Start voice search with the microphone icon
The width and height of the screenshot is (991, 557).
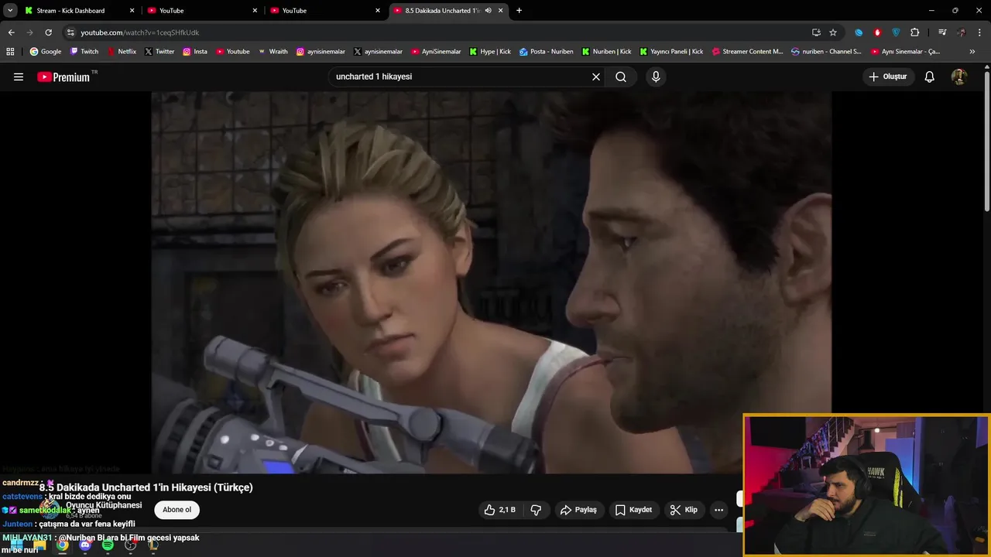656,77
